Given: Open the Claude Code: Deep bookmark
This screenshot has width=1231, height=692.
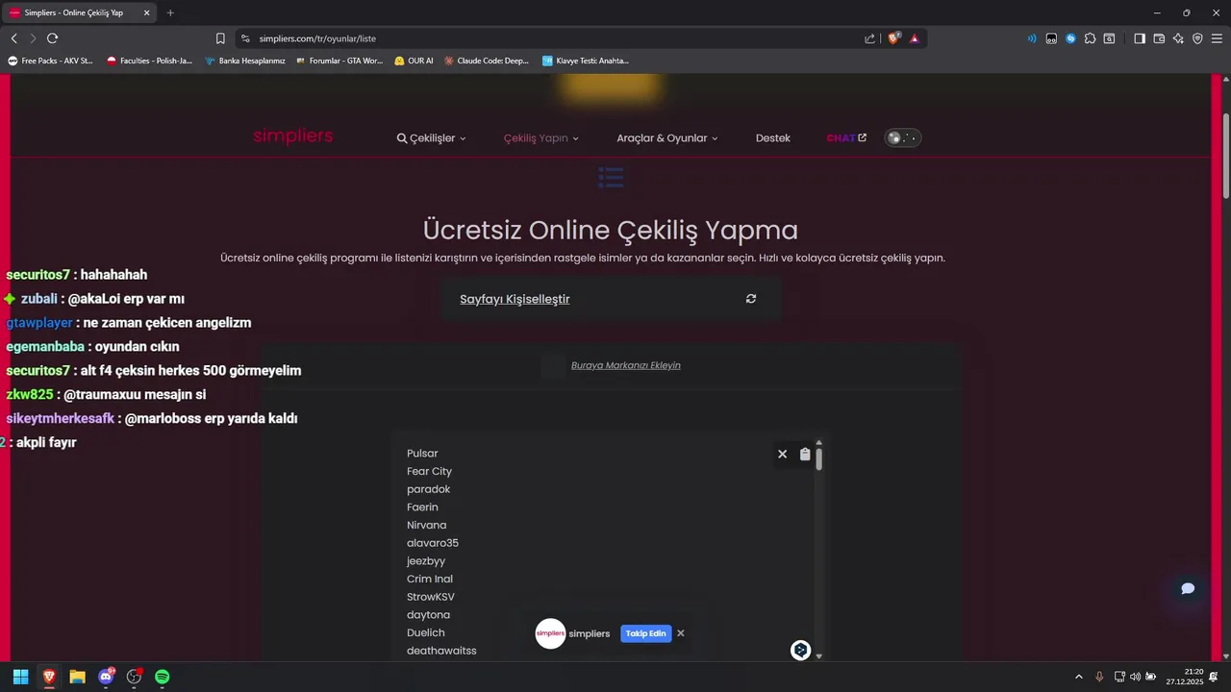Looking at the screenshot, I should pos(487,61).
